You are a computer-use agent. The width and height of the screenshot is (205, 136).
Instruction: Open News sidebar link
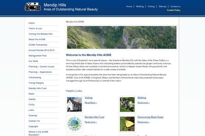tap(31, 94)
